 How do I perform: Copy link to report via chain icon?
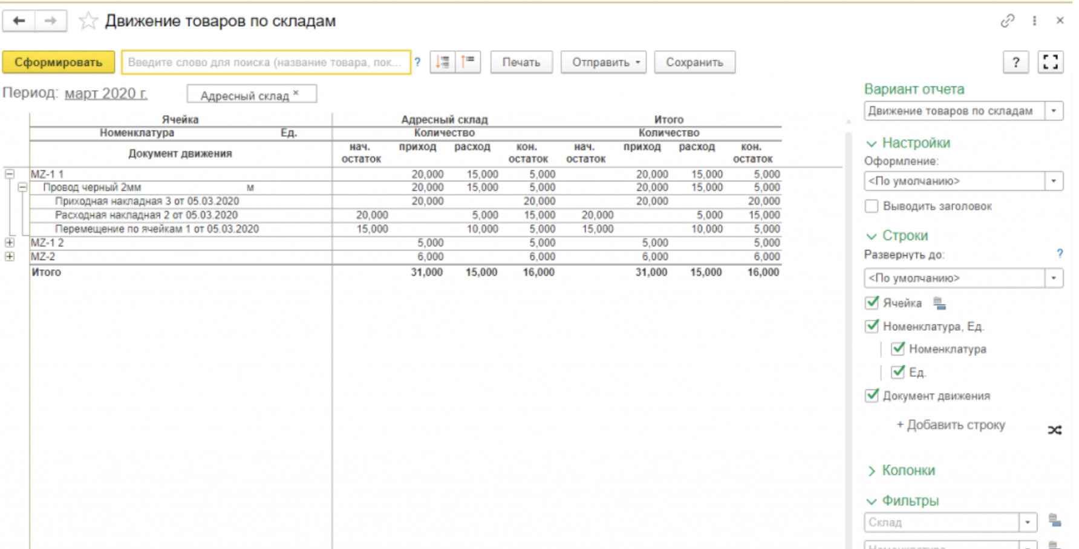[1007, 21]
